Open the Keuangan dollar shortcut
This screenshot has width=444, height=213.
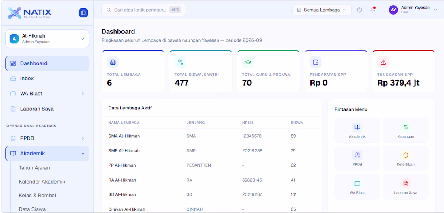point(406,130)
